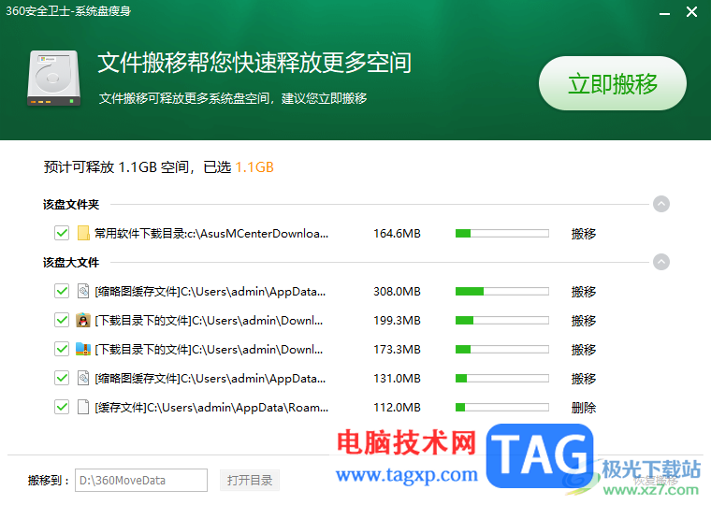The height and width of the screenshot is (505, 711).
Task: Click 搬移 link for 199.3MB file
Action: pos(583,321)
